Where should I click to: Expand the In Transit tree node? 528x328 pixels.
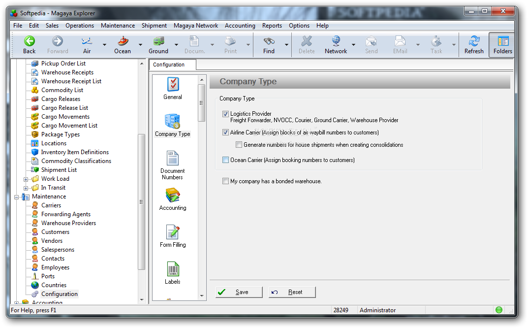pyautogui.click(x=26, y=188)
